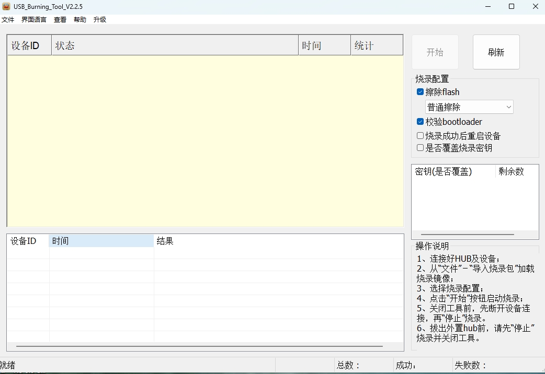Click the 密钥(是否覆盖) column header

[453, 171]
